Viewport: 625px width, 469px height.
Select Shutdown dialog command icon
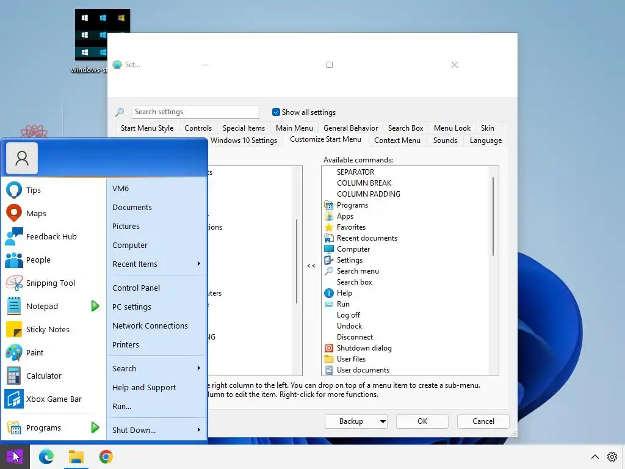(329, 348)
